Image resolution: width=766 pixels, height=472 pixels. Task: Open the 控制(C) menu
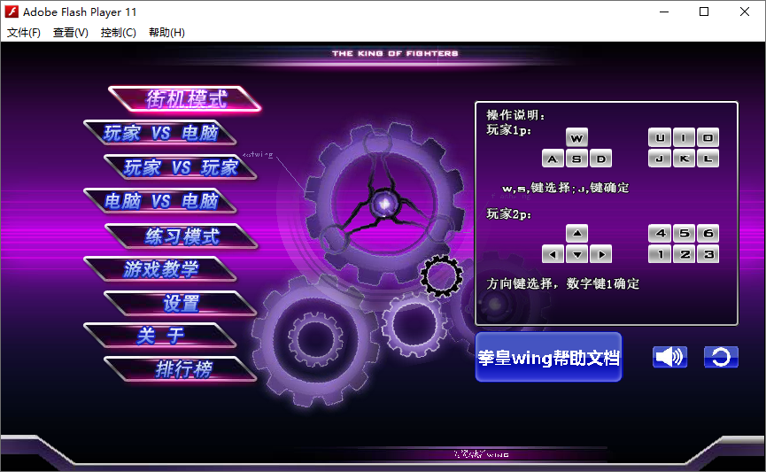119,32
